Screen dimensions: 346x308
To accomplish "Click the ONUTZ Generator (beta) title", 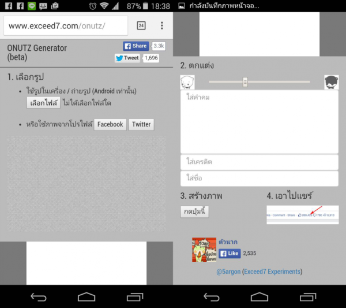I will (x=37, y=53).
